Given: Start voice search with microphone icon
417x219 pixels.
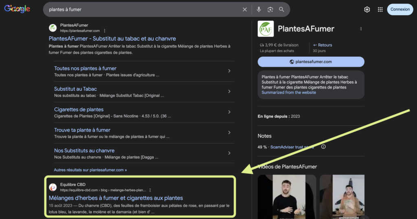Looking at the screenshot, I should [259, 9].
